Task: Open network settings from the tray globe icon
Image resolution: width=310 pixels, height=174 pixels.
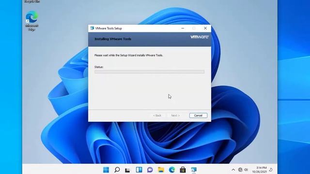Action: pyautogui.click(x=240, y=170)
